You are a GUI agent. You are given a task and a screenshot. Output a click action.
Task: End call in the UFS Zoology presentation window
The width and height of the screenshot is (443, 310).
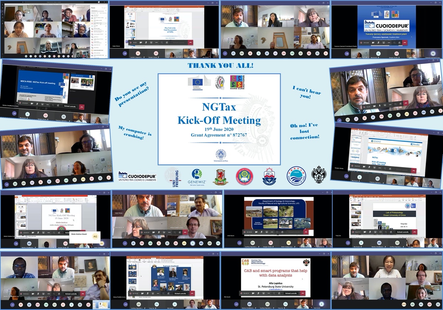click(306, 232)
